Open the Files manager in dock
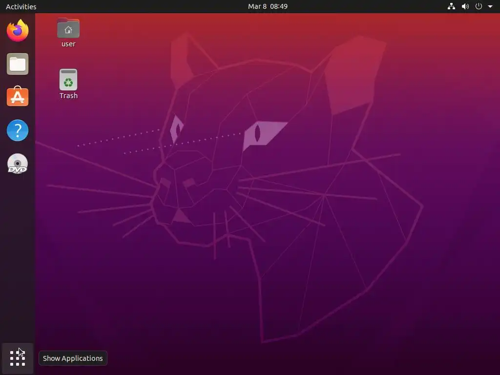 (18, 64)
